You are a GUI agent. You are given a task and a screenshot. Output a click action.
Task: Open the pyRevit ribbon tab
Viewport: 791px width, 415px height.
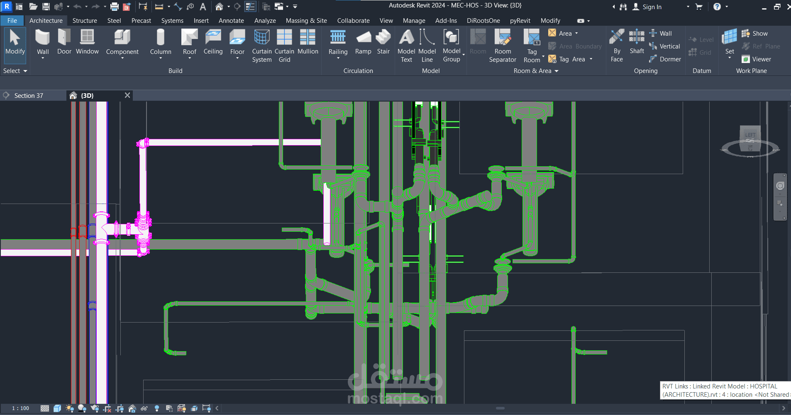[520, 21]
